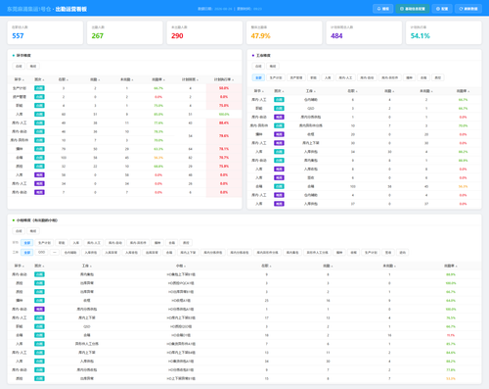Viewport: 489px width, 389px height.
Task: Select the green 267 attendance card
Action: [125, 32]
